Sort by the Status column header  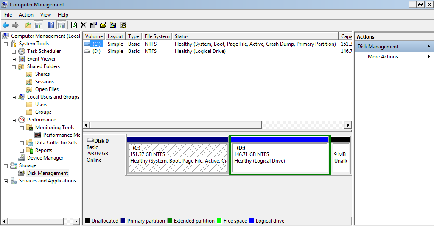click(255, 36)
